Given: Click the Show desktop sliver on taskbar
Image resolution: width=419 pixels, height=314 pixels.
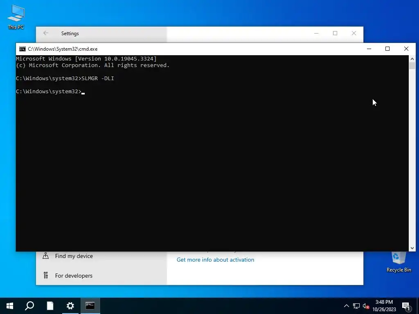Looking at the screenshot, I should coord(418,306).
